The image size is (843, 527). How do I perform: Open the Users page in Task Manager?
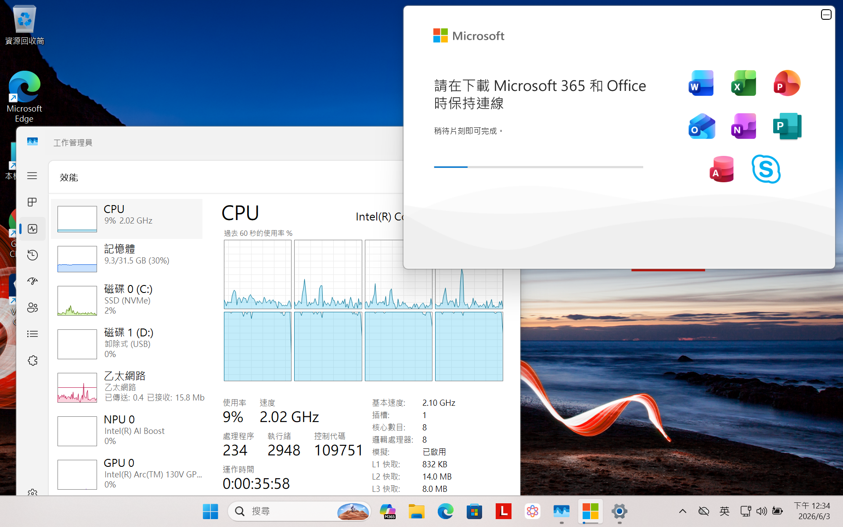(32, 307)
